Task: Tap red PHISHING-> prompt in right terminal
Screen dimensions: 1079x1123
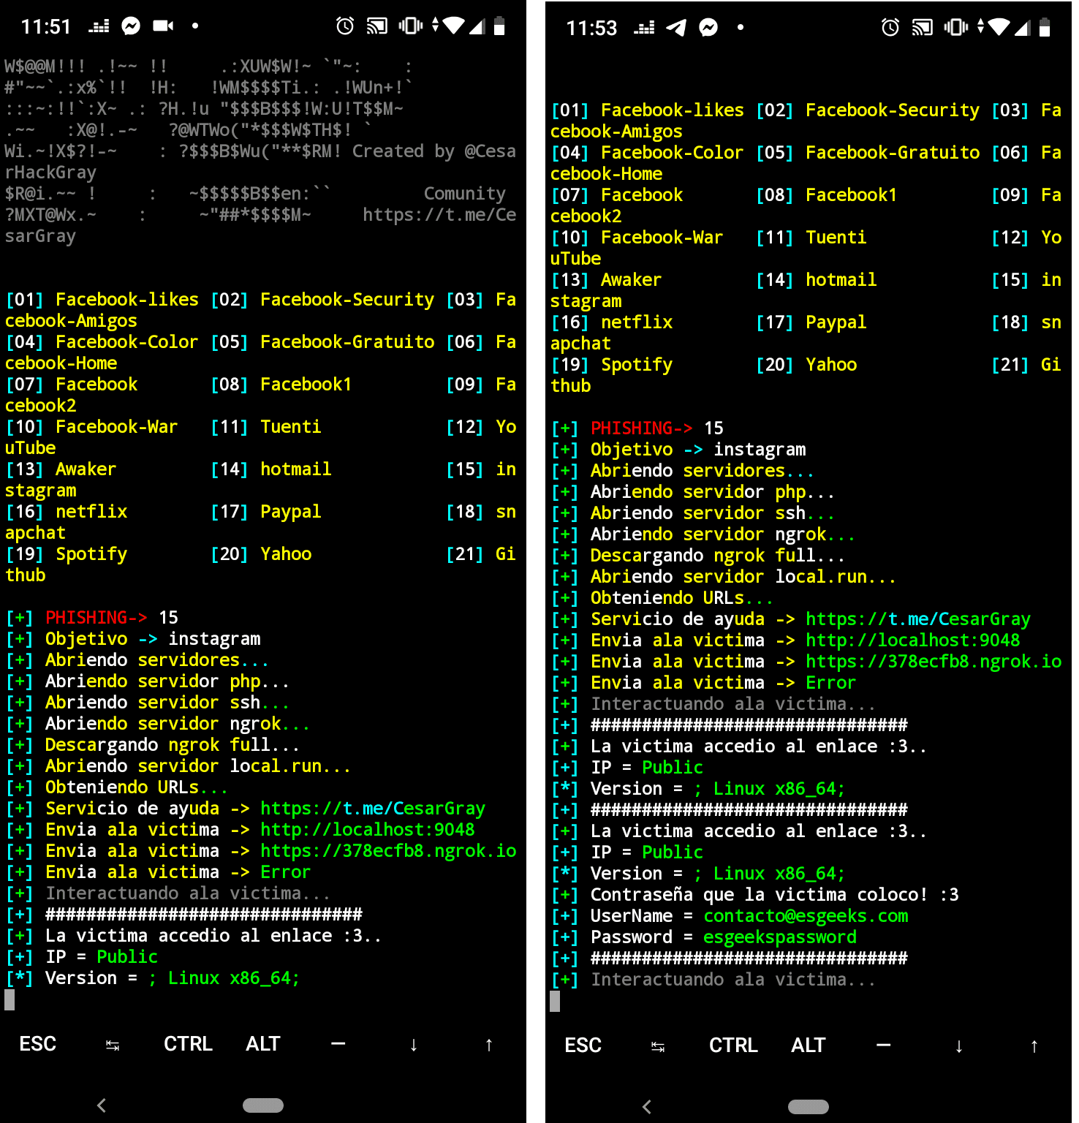Action: 642,428
